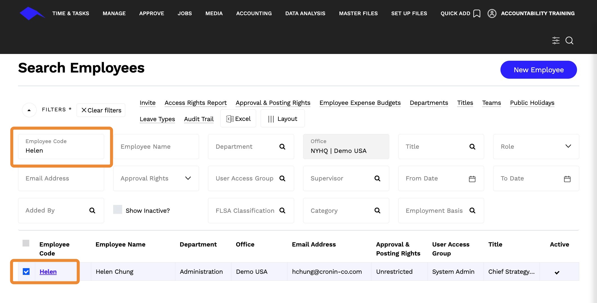
Task: Open the Departments link
Action: (x=429, y=103)
